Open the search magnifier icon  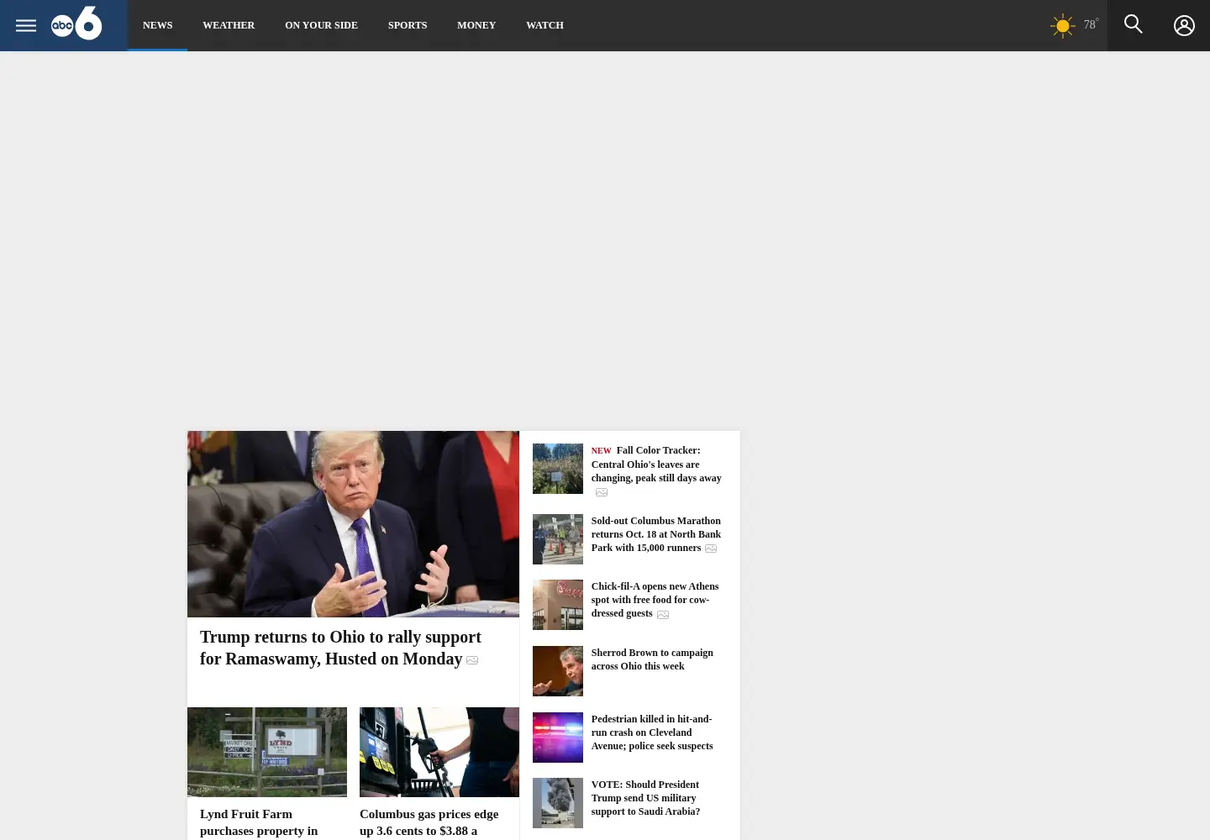pos(1134,24)
